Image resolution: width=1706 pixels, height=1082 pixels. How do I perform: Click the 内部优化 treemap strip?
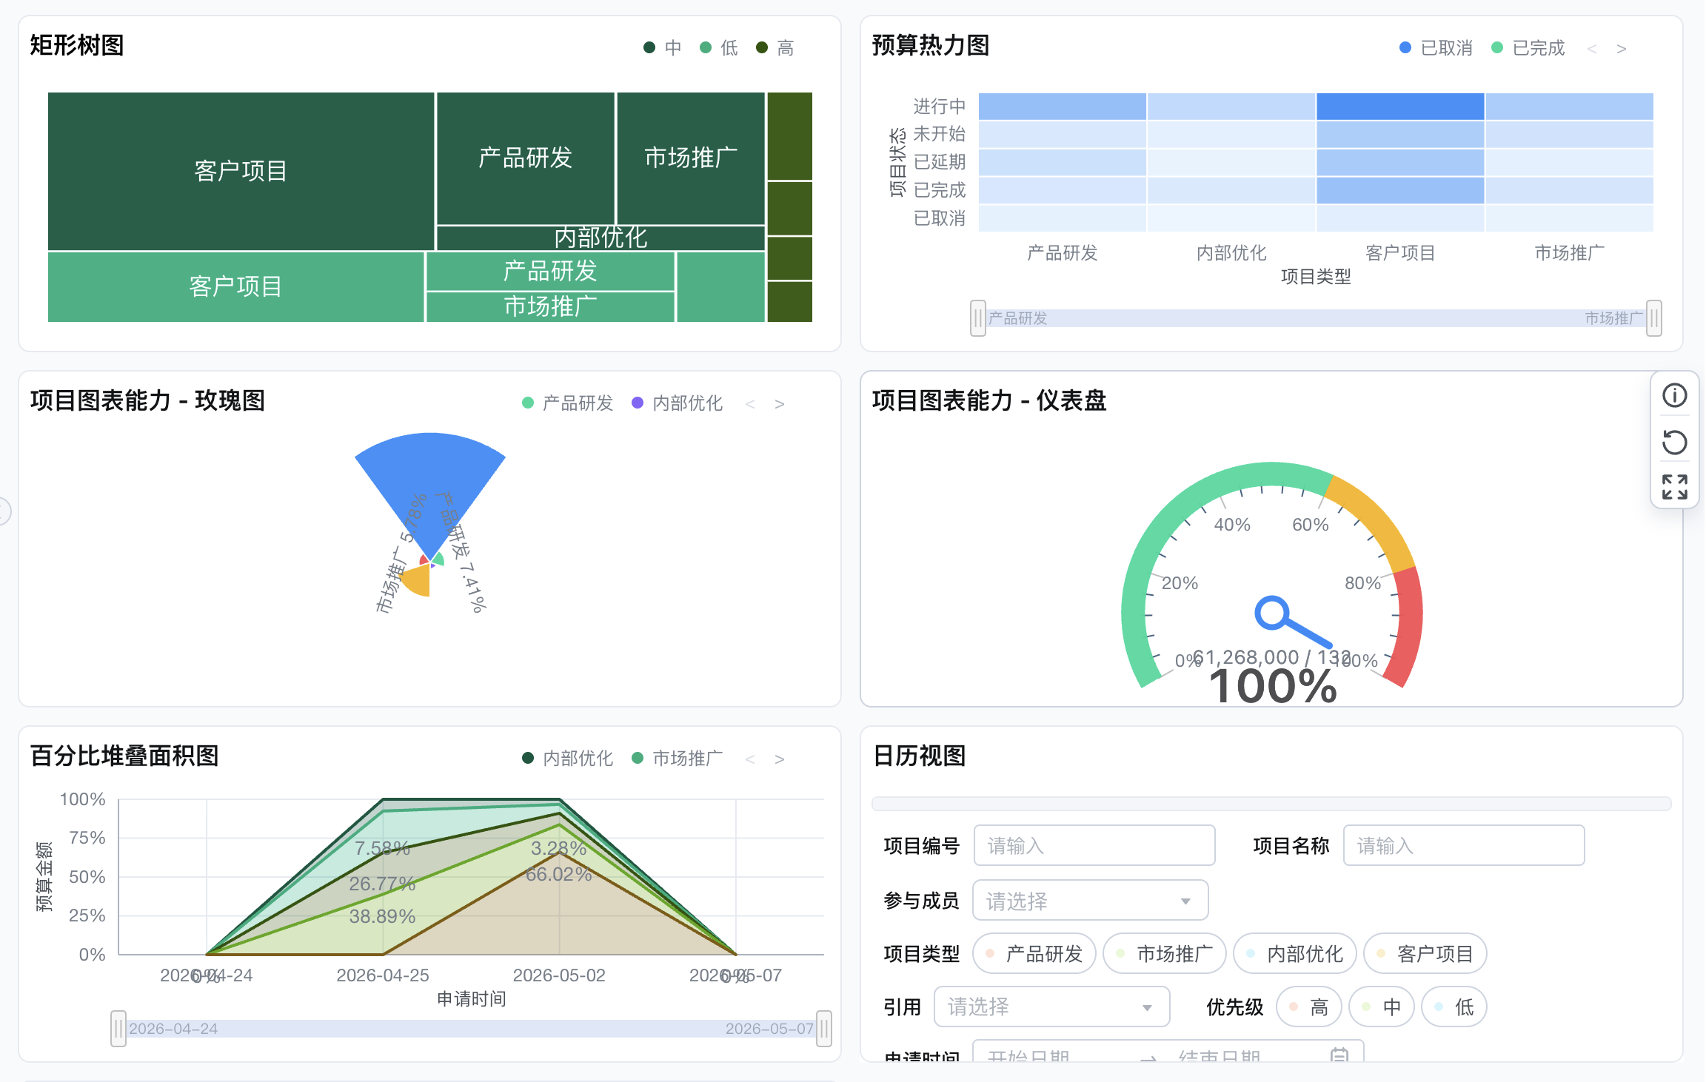point(601,238)
